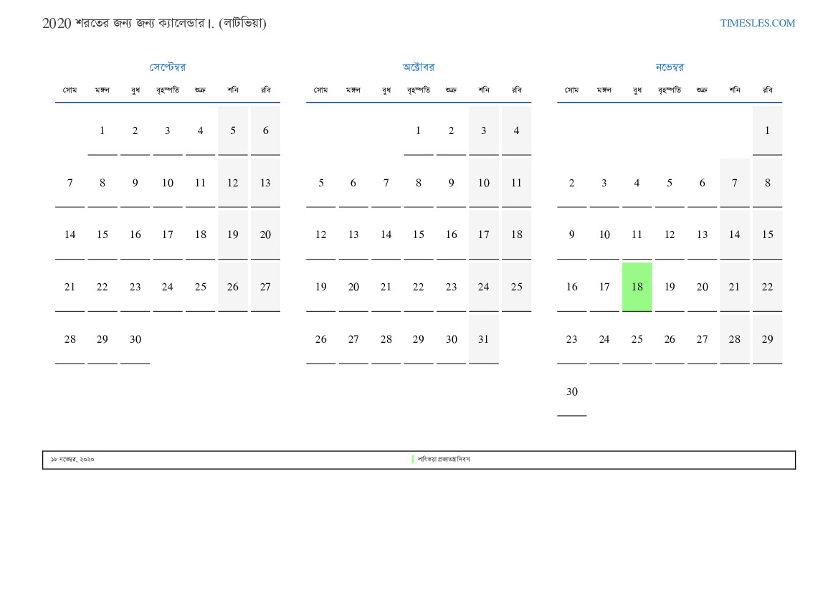This screenshot has width=838, height=593.
Task: Click the সেপ্টেম্বর month heading
Action: (x=167, y=67)
